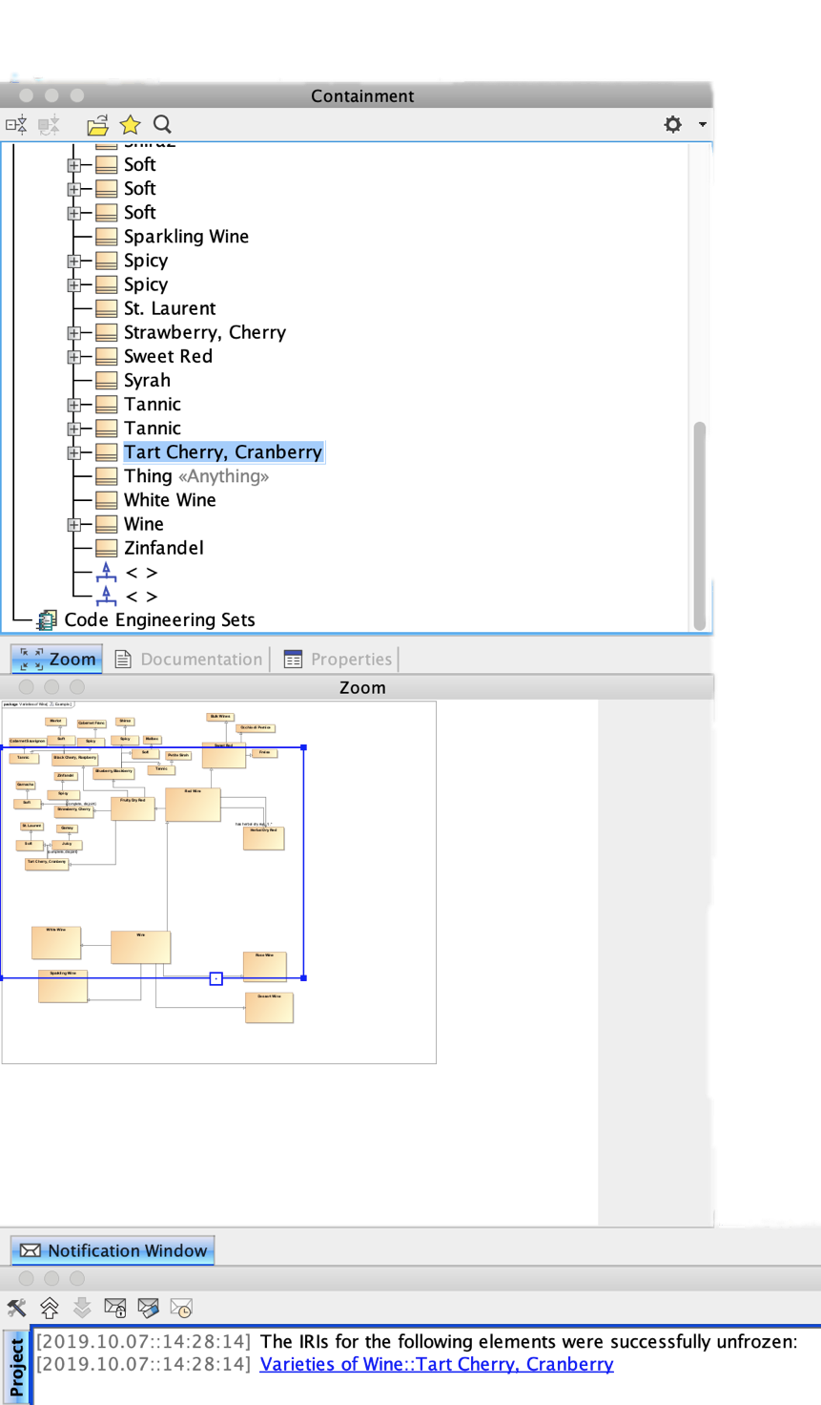821x1405 pixels.
Task: Expand the Tart Cherry, Cranberry node
Action: point(73,452)
